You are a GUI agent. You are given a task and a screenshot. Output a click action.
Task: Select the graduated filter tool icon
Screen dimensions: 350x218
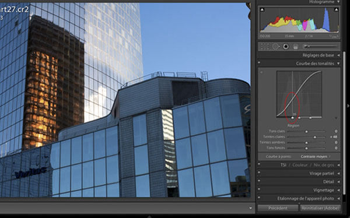296,47
